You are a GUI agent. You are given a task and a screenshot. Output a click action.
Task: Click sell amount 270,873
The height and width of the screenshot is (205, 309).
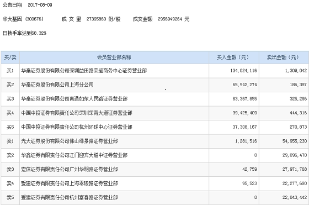[x=299, y=127]
